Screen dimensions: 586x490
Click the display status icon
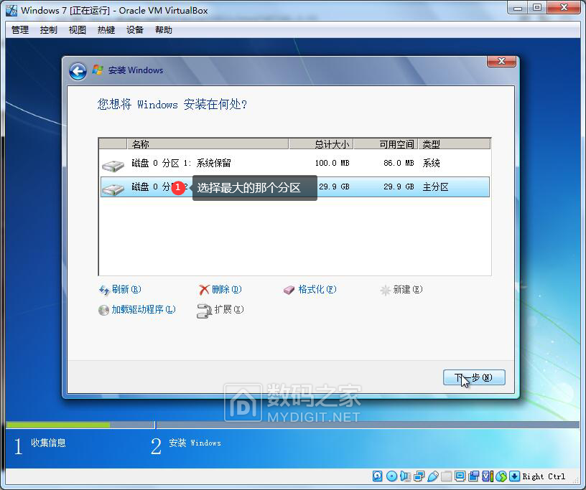coord(460,476)
